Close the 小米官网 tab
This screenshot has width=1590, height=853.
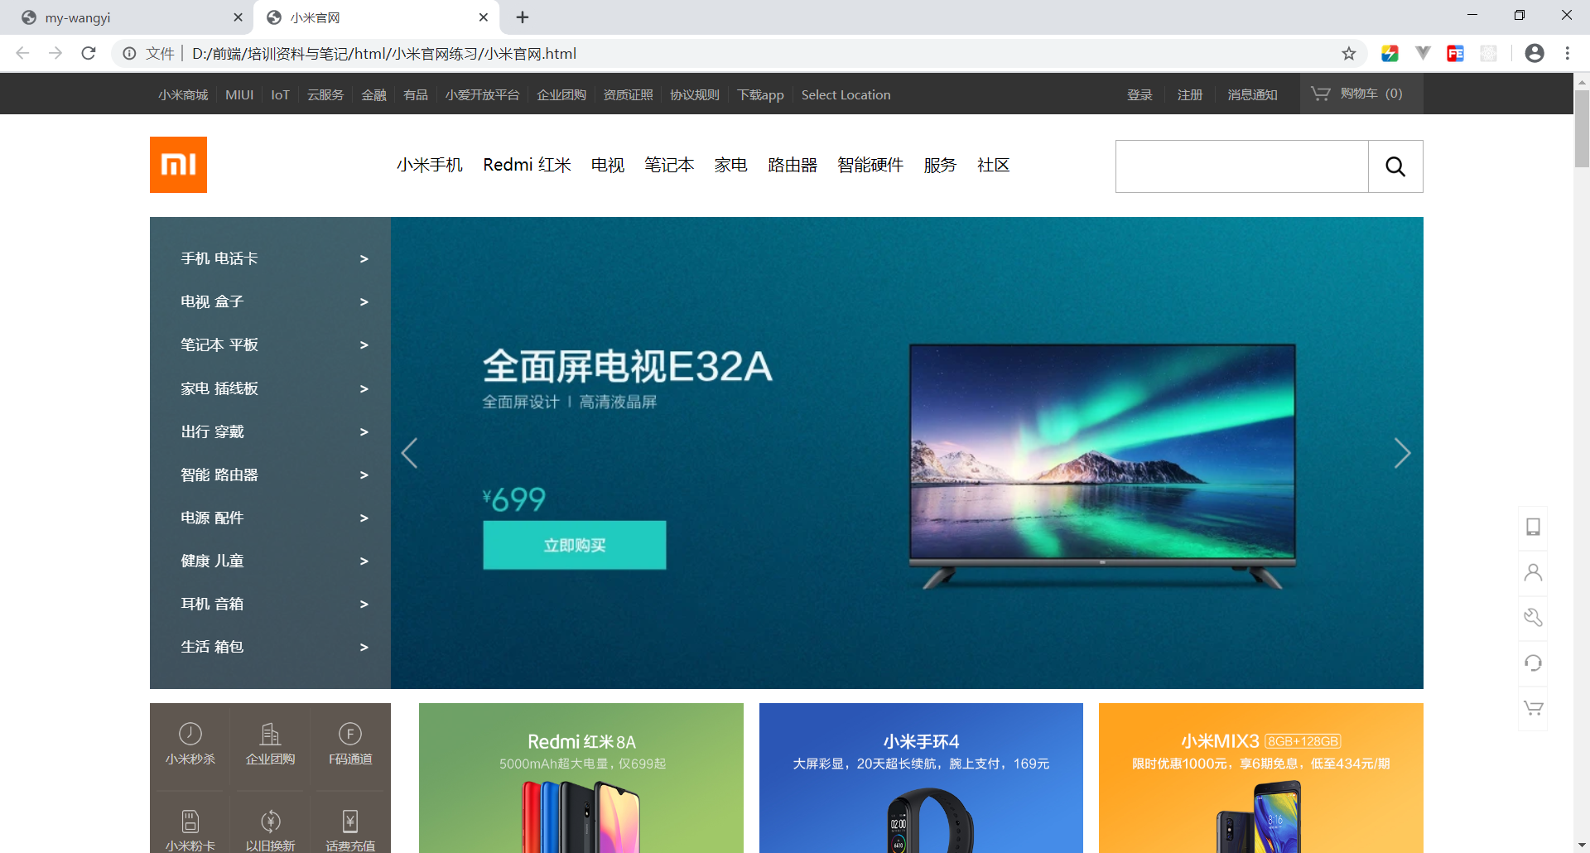pos(484,17)
